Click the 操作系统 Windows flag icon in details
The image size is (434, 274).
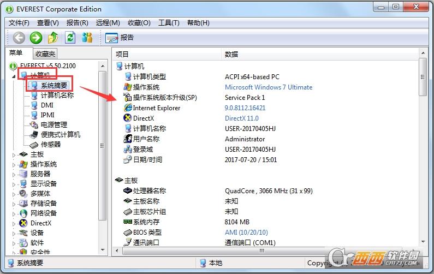(128, 87)
